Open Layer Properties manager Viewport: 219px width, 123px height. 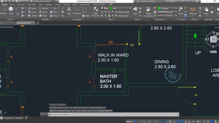point(95,12)
